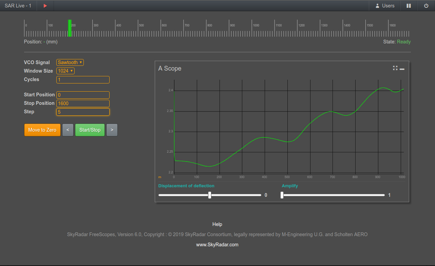Select the SAR Live - 1 tab

18,6
